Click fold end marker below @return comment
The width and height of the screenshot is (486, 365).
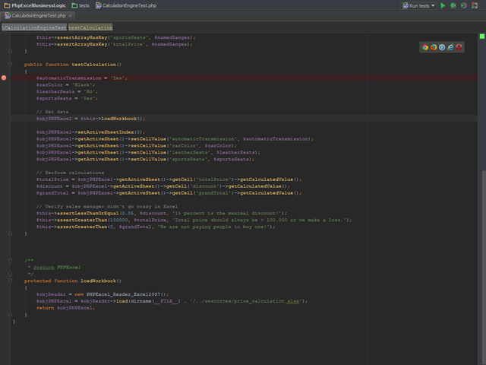coord(10,274)
